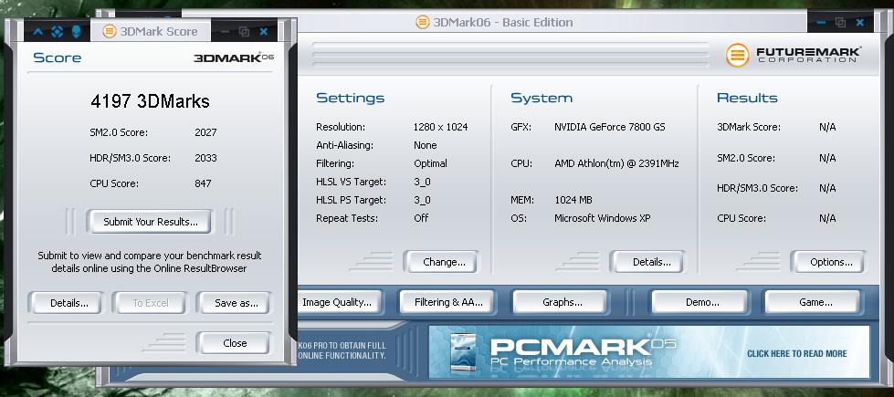
Task: Click the System section heading
Action: point(542,98)
